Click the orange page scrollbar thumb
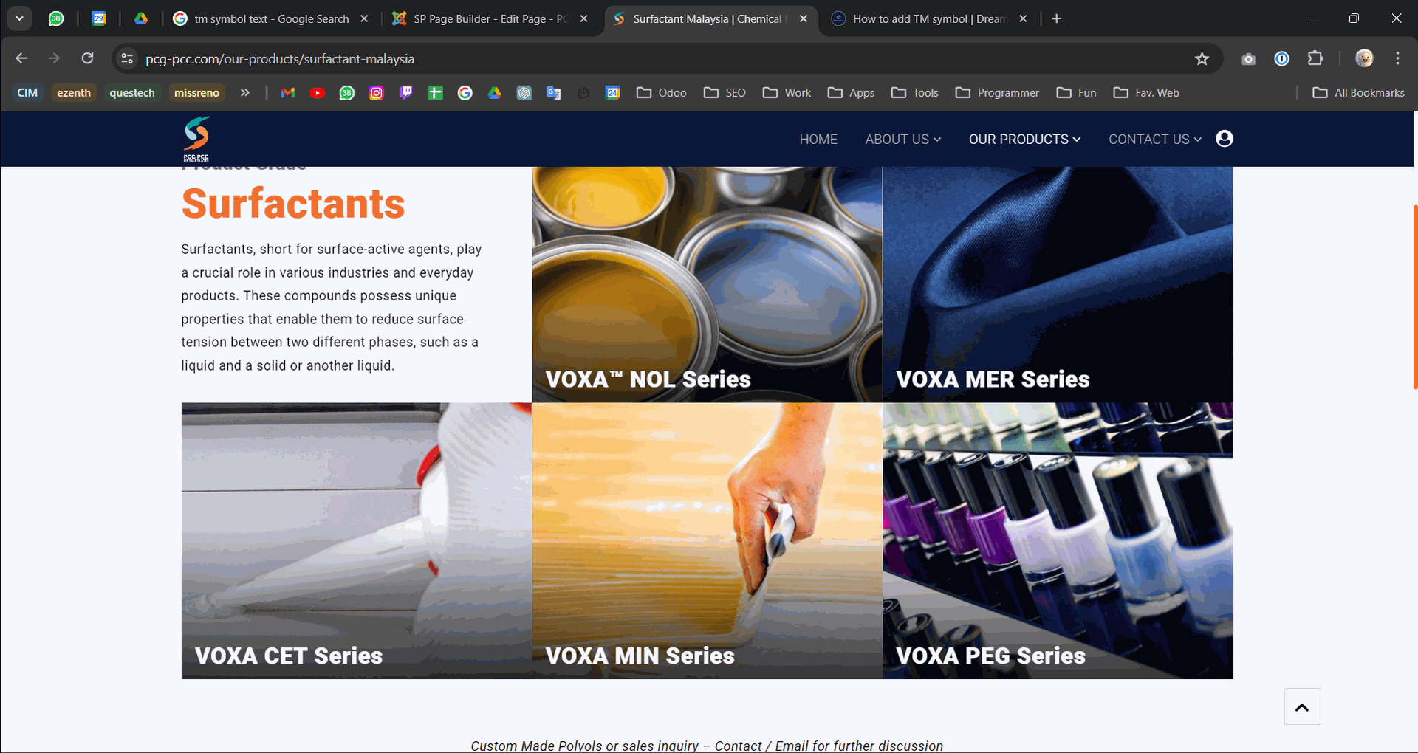Screen dimensions: 1418x753 point(1415,297)
